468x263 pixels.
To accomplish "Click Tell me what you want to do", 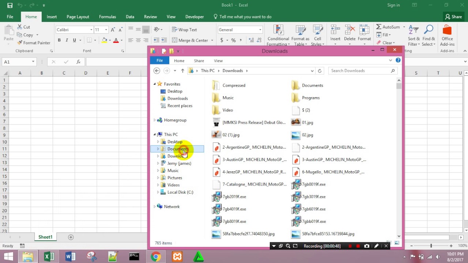I will (x=242, y=17).
